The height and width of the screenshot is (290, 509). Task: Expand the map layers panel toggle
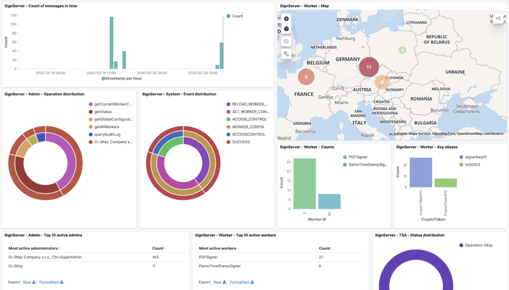pyautogui.click(x=498, y=18)
